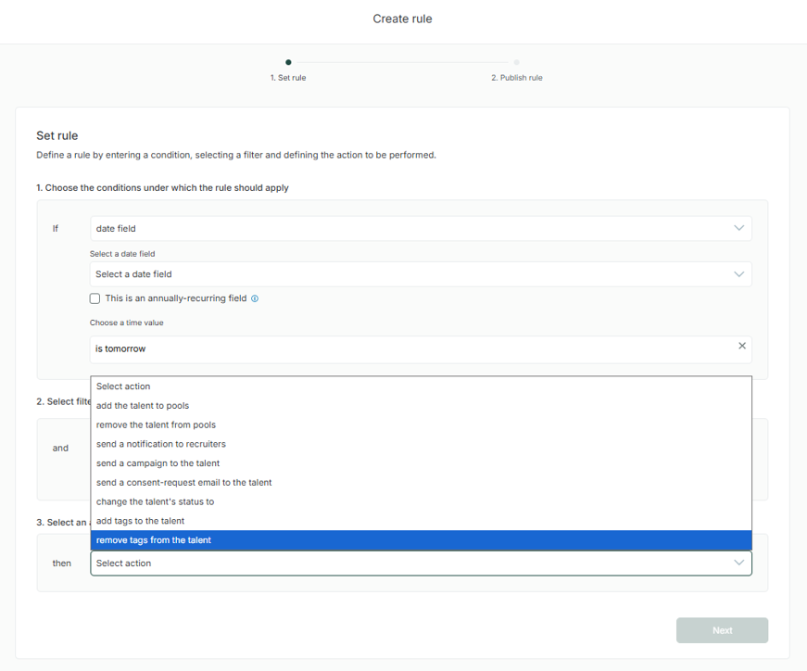Select 'add tags to the talent'
Screen dimensions: 807x671
(140, 521)
